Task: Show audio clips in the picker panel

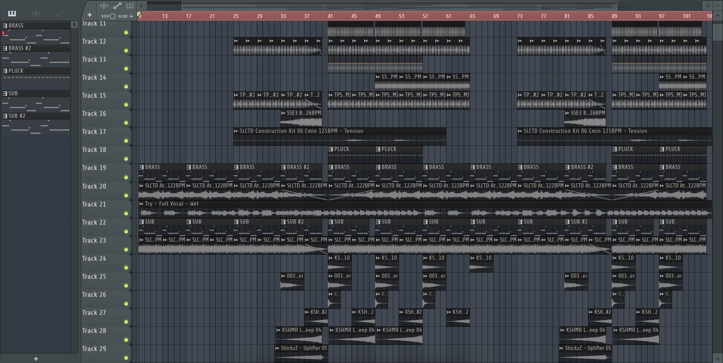Action: click(36, 13)
